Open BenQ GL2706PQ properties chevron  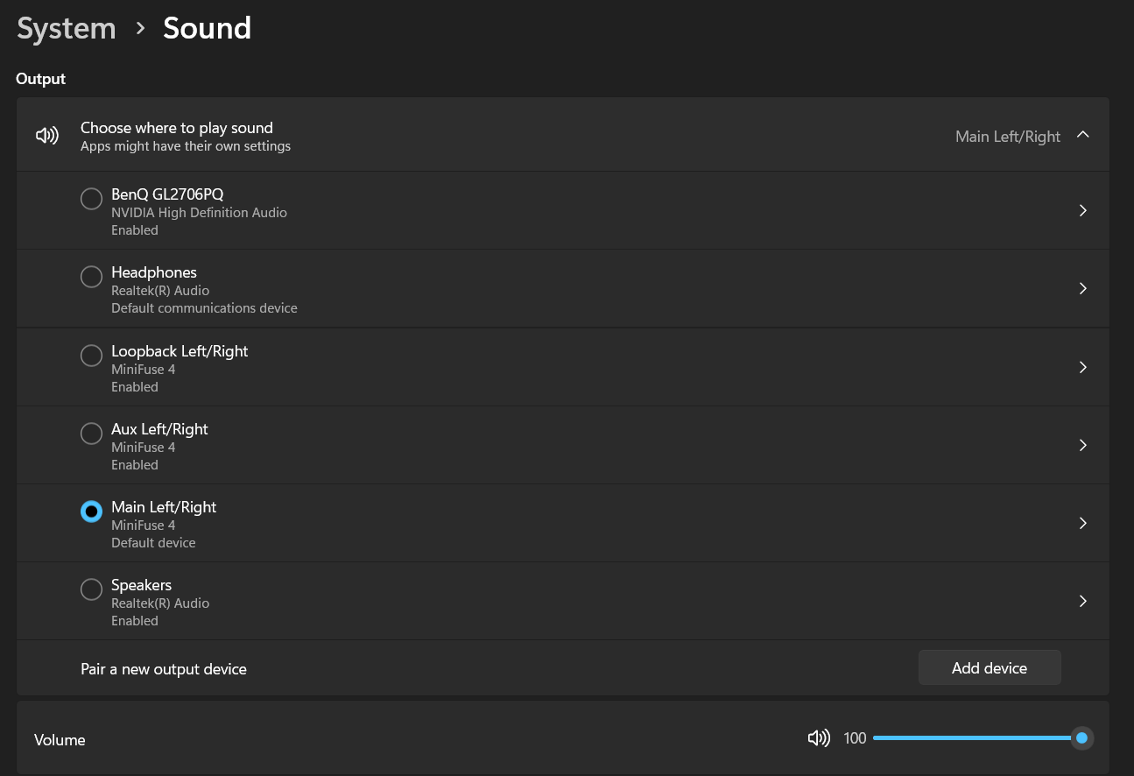click(x=1083, y=210)
